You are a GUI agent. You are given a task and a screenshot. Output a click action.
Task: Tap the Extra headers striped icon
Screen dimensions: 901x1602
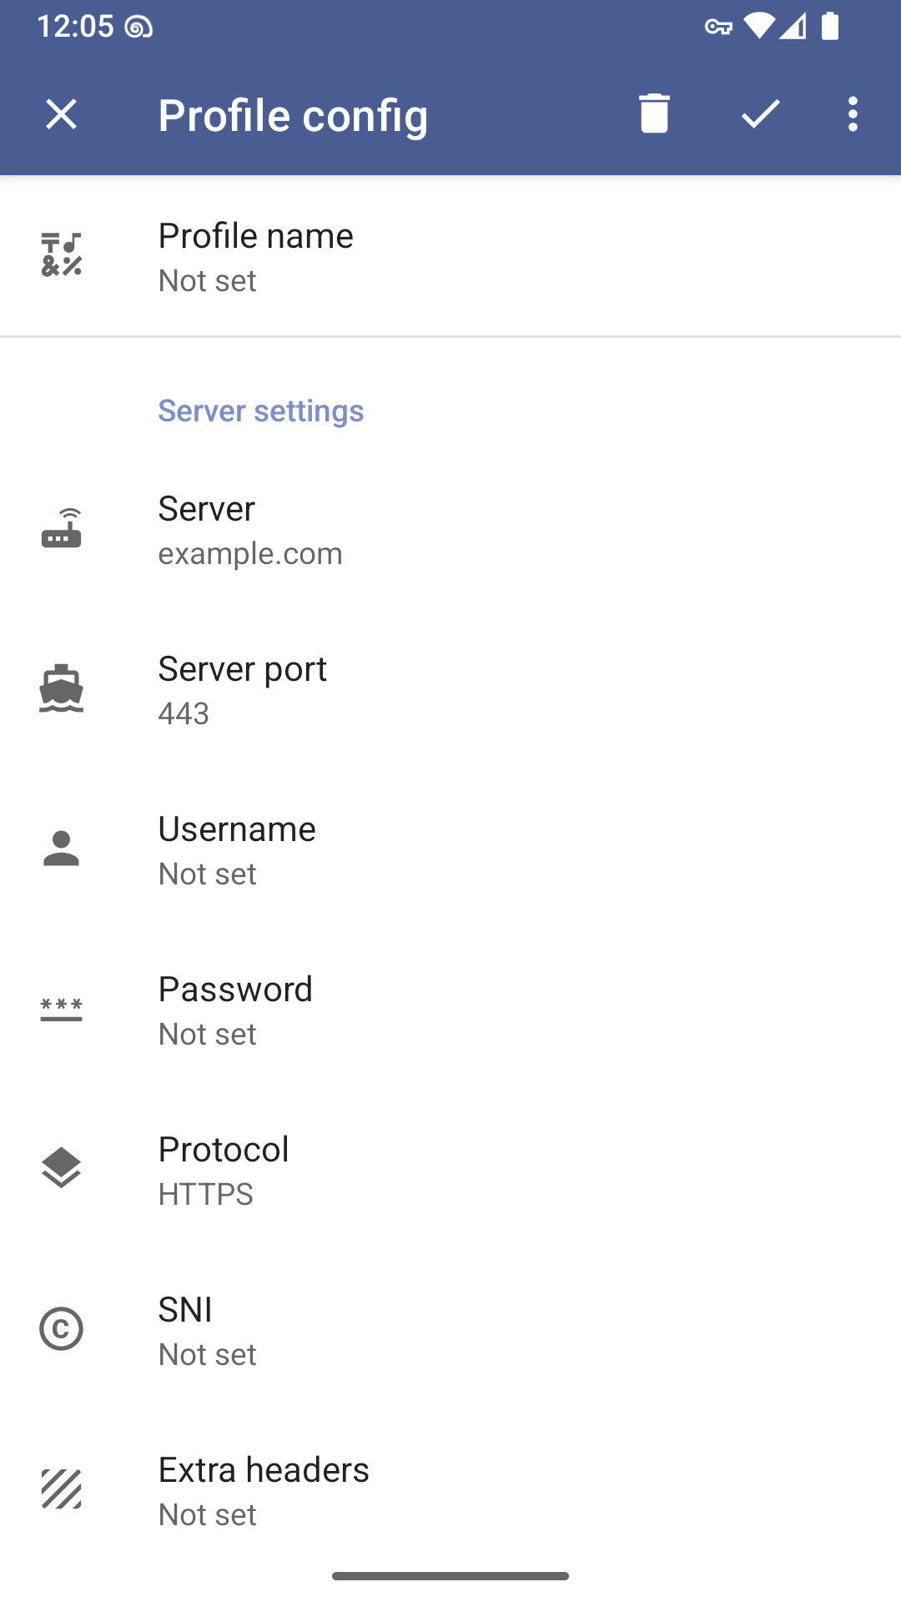[62, 1489]
